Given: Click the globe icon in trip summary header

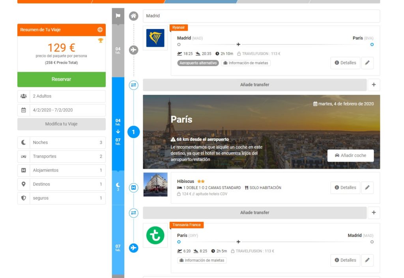Looking at the screenshot, I should click(x=100, y=30).
